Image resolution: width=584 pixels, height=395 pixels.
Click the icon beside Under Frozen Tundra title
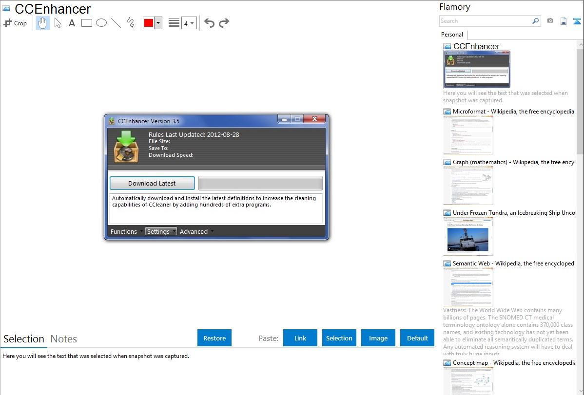pyautogui.click(x=447, y=213)
